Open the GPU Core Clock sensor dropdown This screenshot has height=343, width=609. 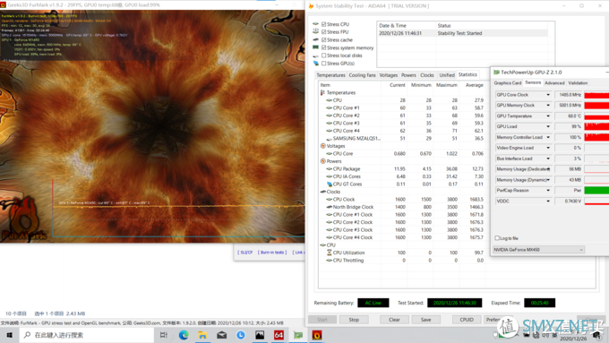click(548, 95)
